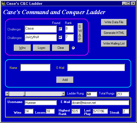
Task: Click the scrollbar left arrow
Action: [7, 94]
